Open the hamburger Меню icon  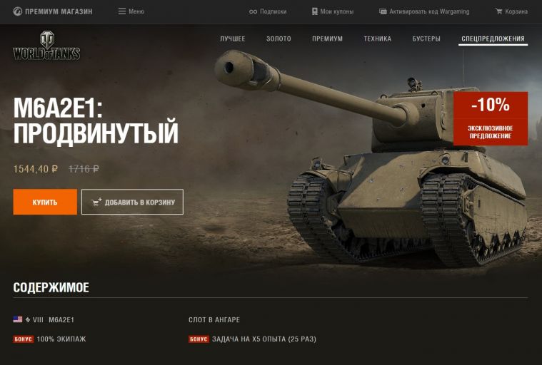tap(122, 11)
